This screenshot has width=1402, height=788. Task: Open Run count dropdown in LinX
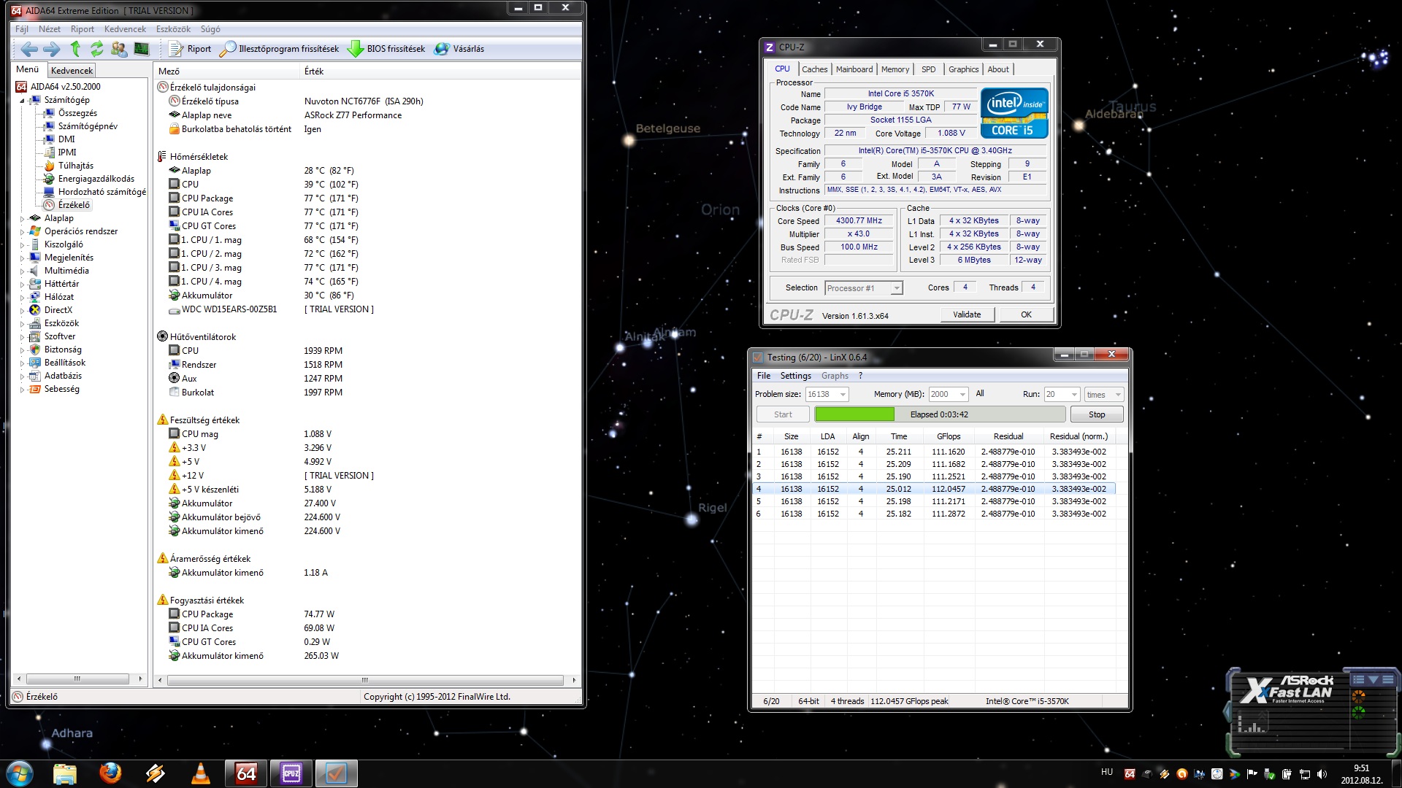[x=1062, y=394]
